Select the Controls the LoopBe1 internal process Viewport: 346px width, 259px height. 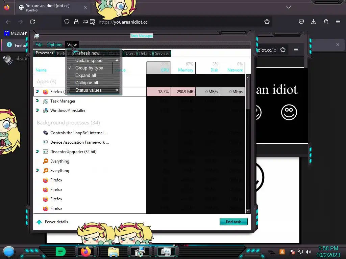click(90, 133)
